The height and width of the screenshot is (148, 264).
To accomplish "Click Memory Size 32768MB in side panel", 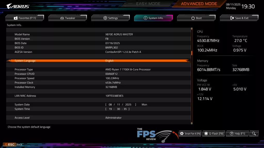I will pos(241,69).
